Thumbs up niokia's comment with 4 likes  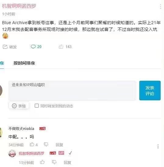(32, 144)
